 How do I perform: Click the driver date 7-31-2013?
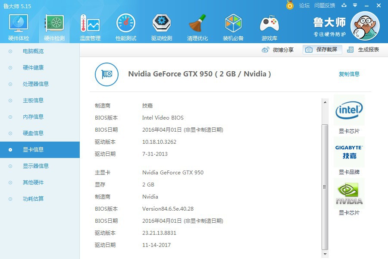(x=155, y=154)
